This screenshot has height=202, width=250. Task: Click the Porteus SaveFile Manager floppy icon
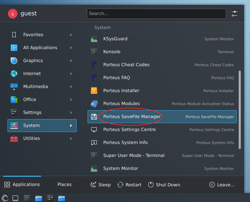[x=94, y=117]
